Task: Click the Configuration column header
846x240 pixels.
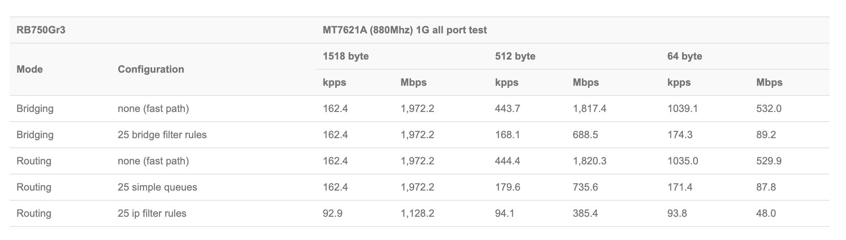Action: (151, 69)
